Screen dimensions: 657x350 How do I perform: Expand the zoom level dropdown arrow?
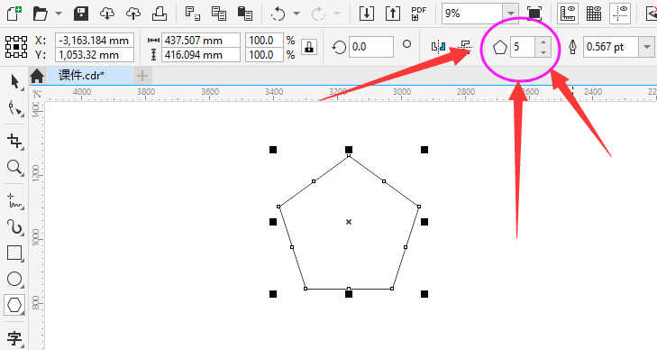510,14
